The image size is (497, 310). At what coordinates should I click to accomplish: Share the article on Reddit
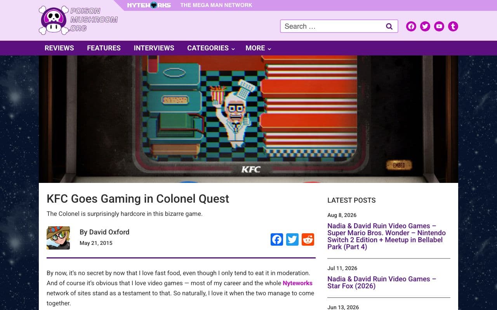[x=308, y=239]
